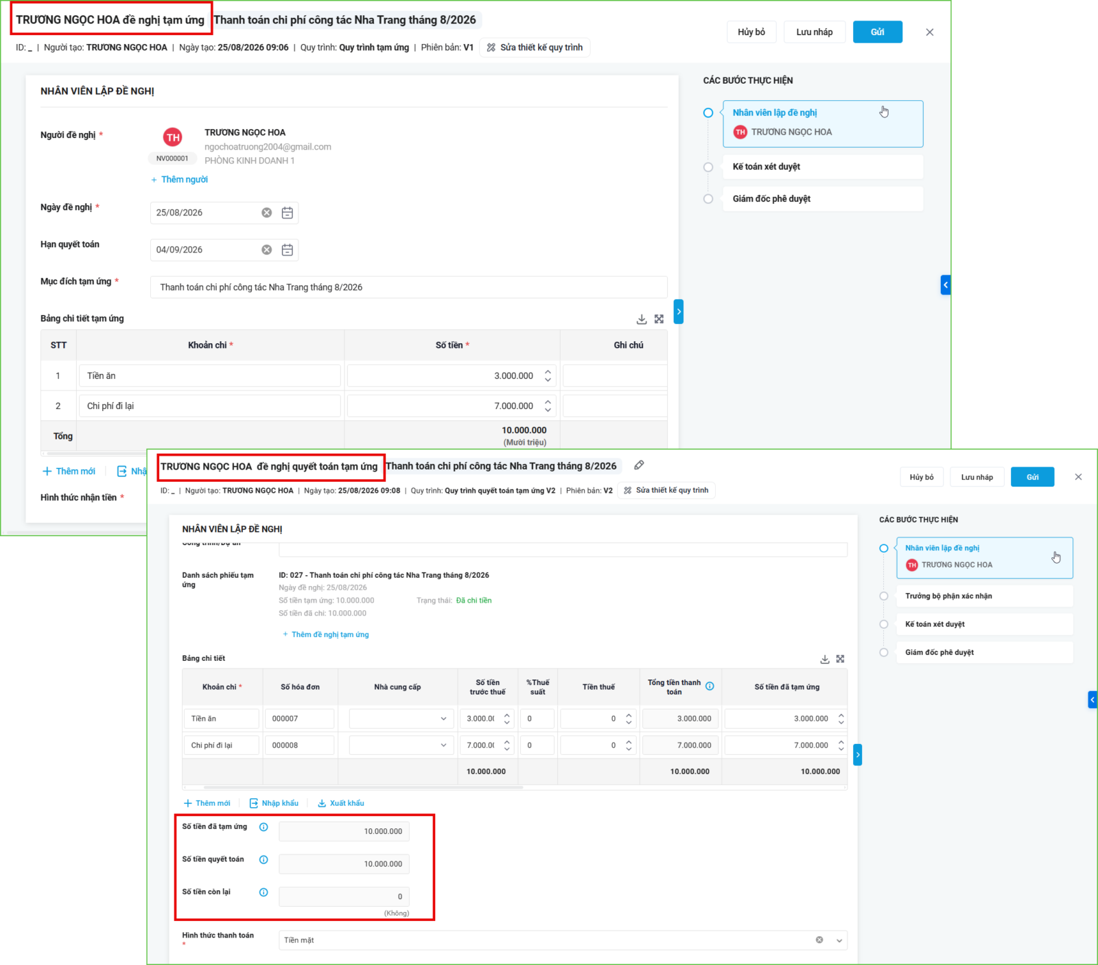Click Thêm đề nghị tạm ứng link
1098x965 pixels.
326,635
